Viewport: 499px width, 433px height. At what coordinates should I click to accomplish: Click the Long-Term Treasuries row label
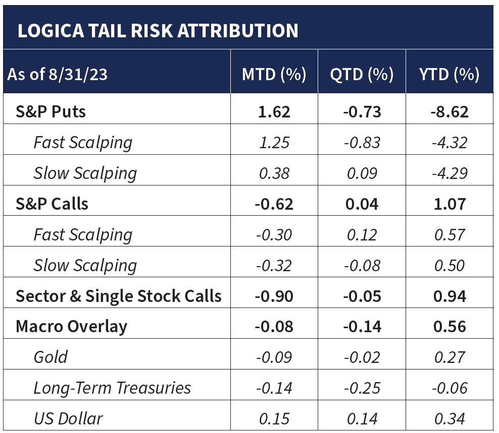112,388
